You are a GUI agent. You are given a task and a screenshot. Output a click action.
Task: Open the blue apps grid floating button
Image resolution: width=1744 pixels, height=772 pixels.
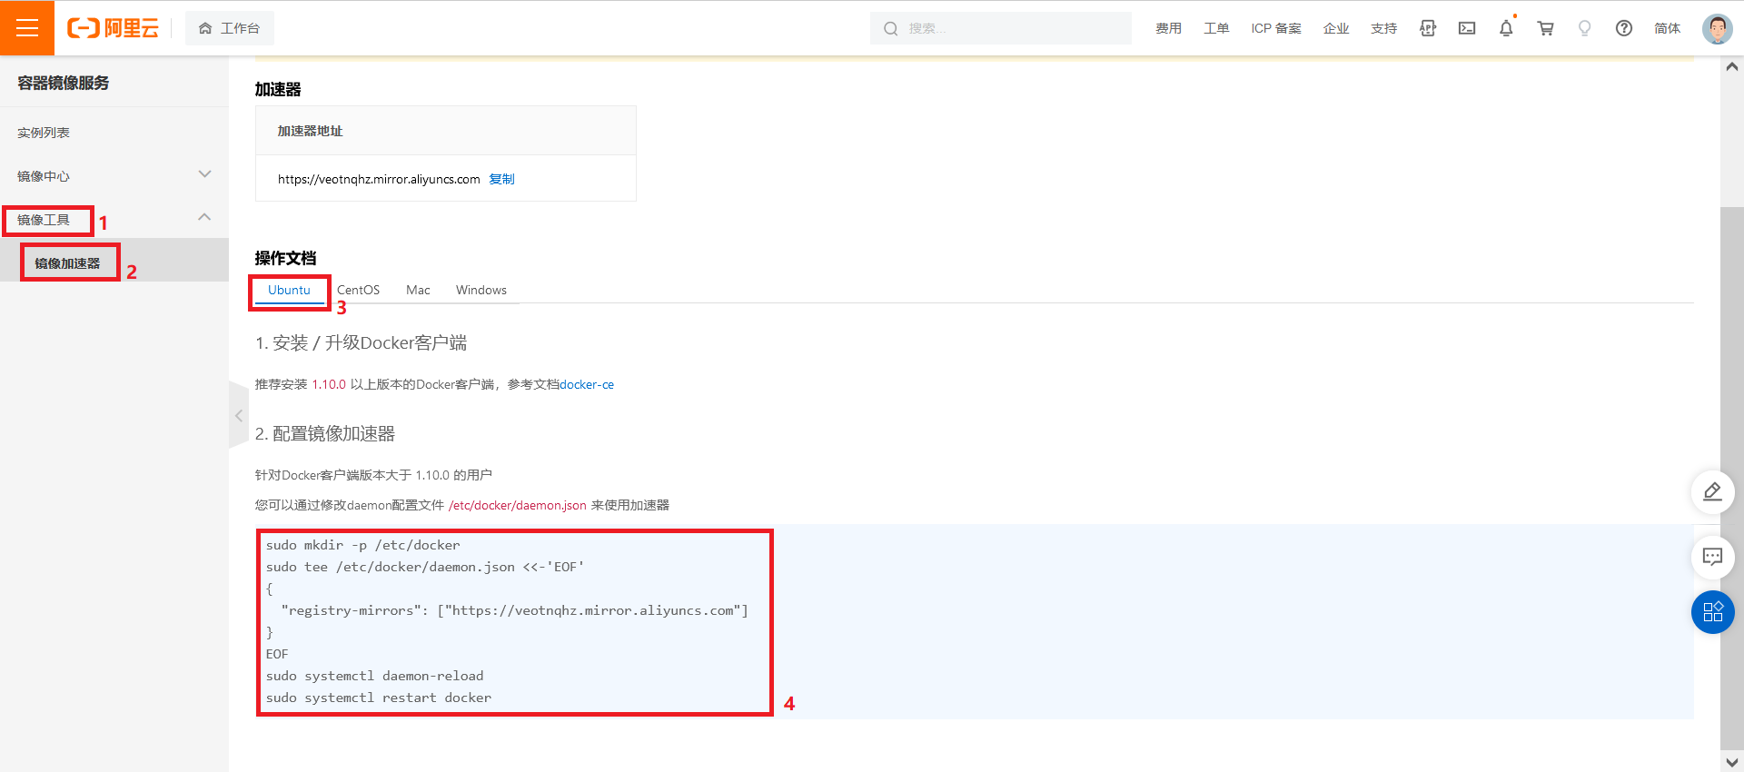1713,612
